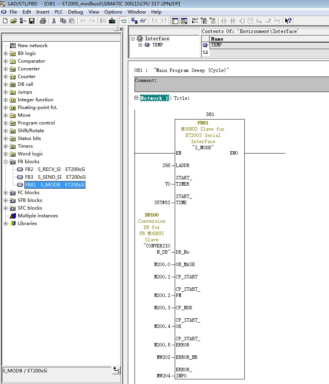
Task: Click the Cut scissors icon
Action: [x=54, y=21]
